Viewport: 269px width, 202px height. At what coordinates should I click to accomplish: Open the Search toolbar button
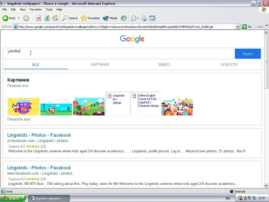coord(70,18)
